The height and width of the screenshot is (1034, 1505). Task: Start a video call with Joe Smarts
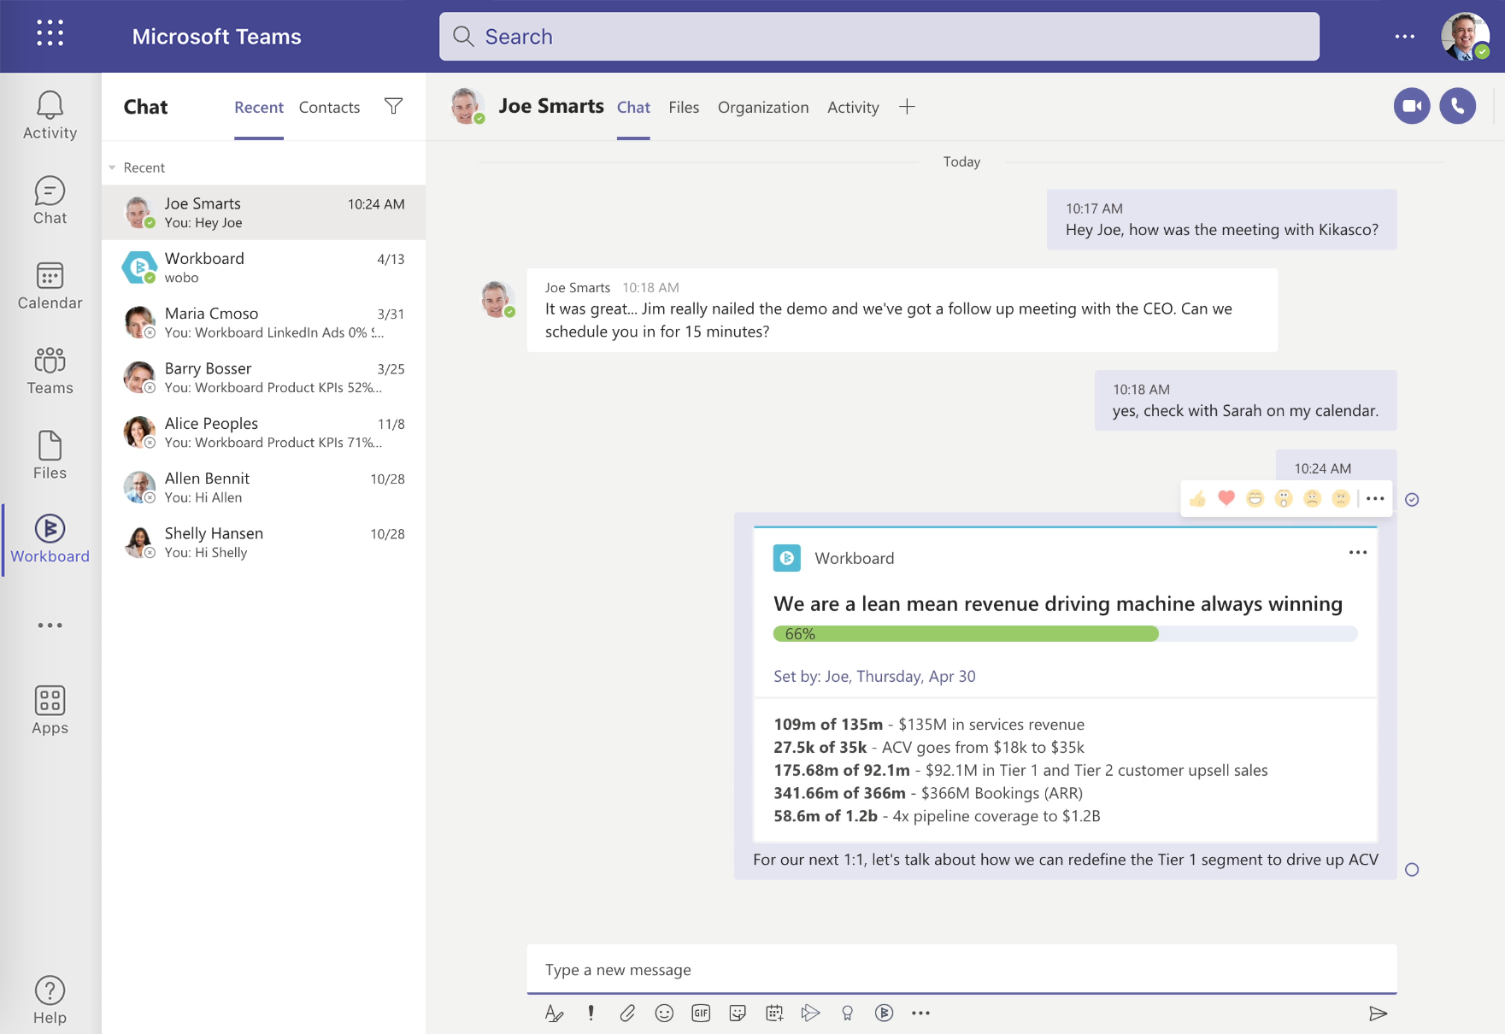[1412, 106]
